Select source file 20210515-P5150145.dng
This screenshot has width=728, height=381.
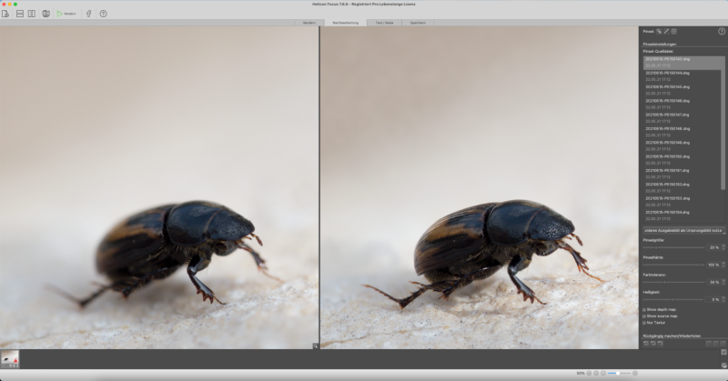pyautogui.click(x=683, y=91)
